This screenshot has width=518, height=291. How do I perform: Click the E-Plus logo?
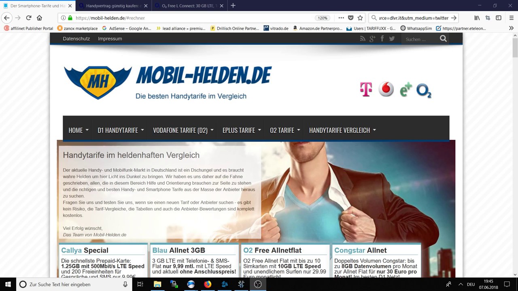(406, 90)
